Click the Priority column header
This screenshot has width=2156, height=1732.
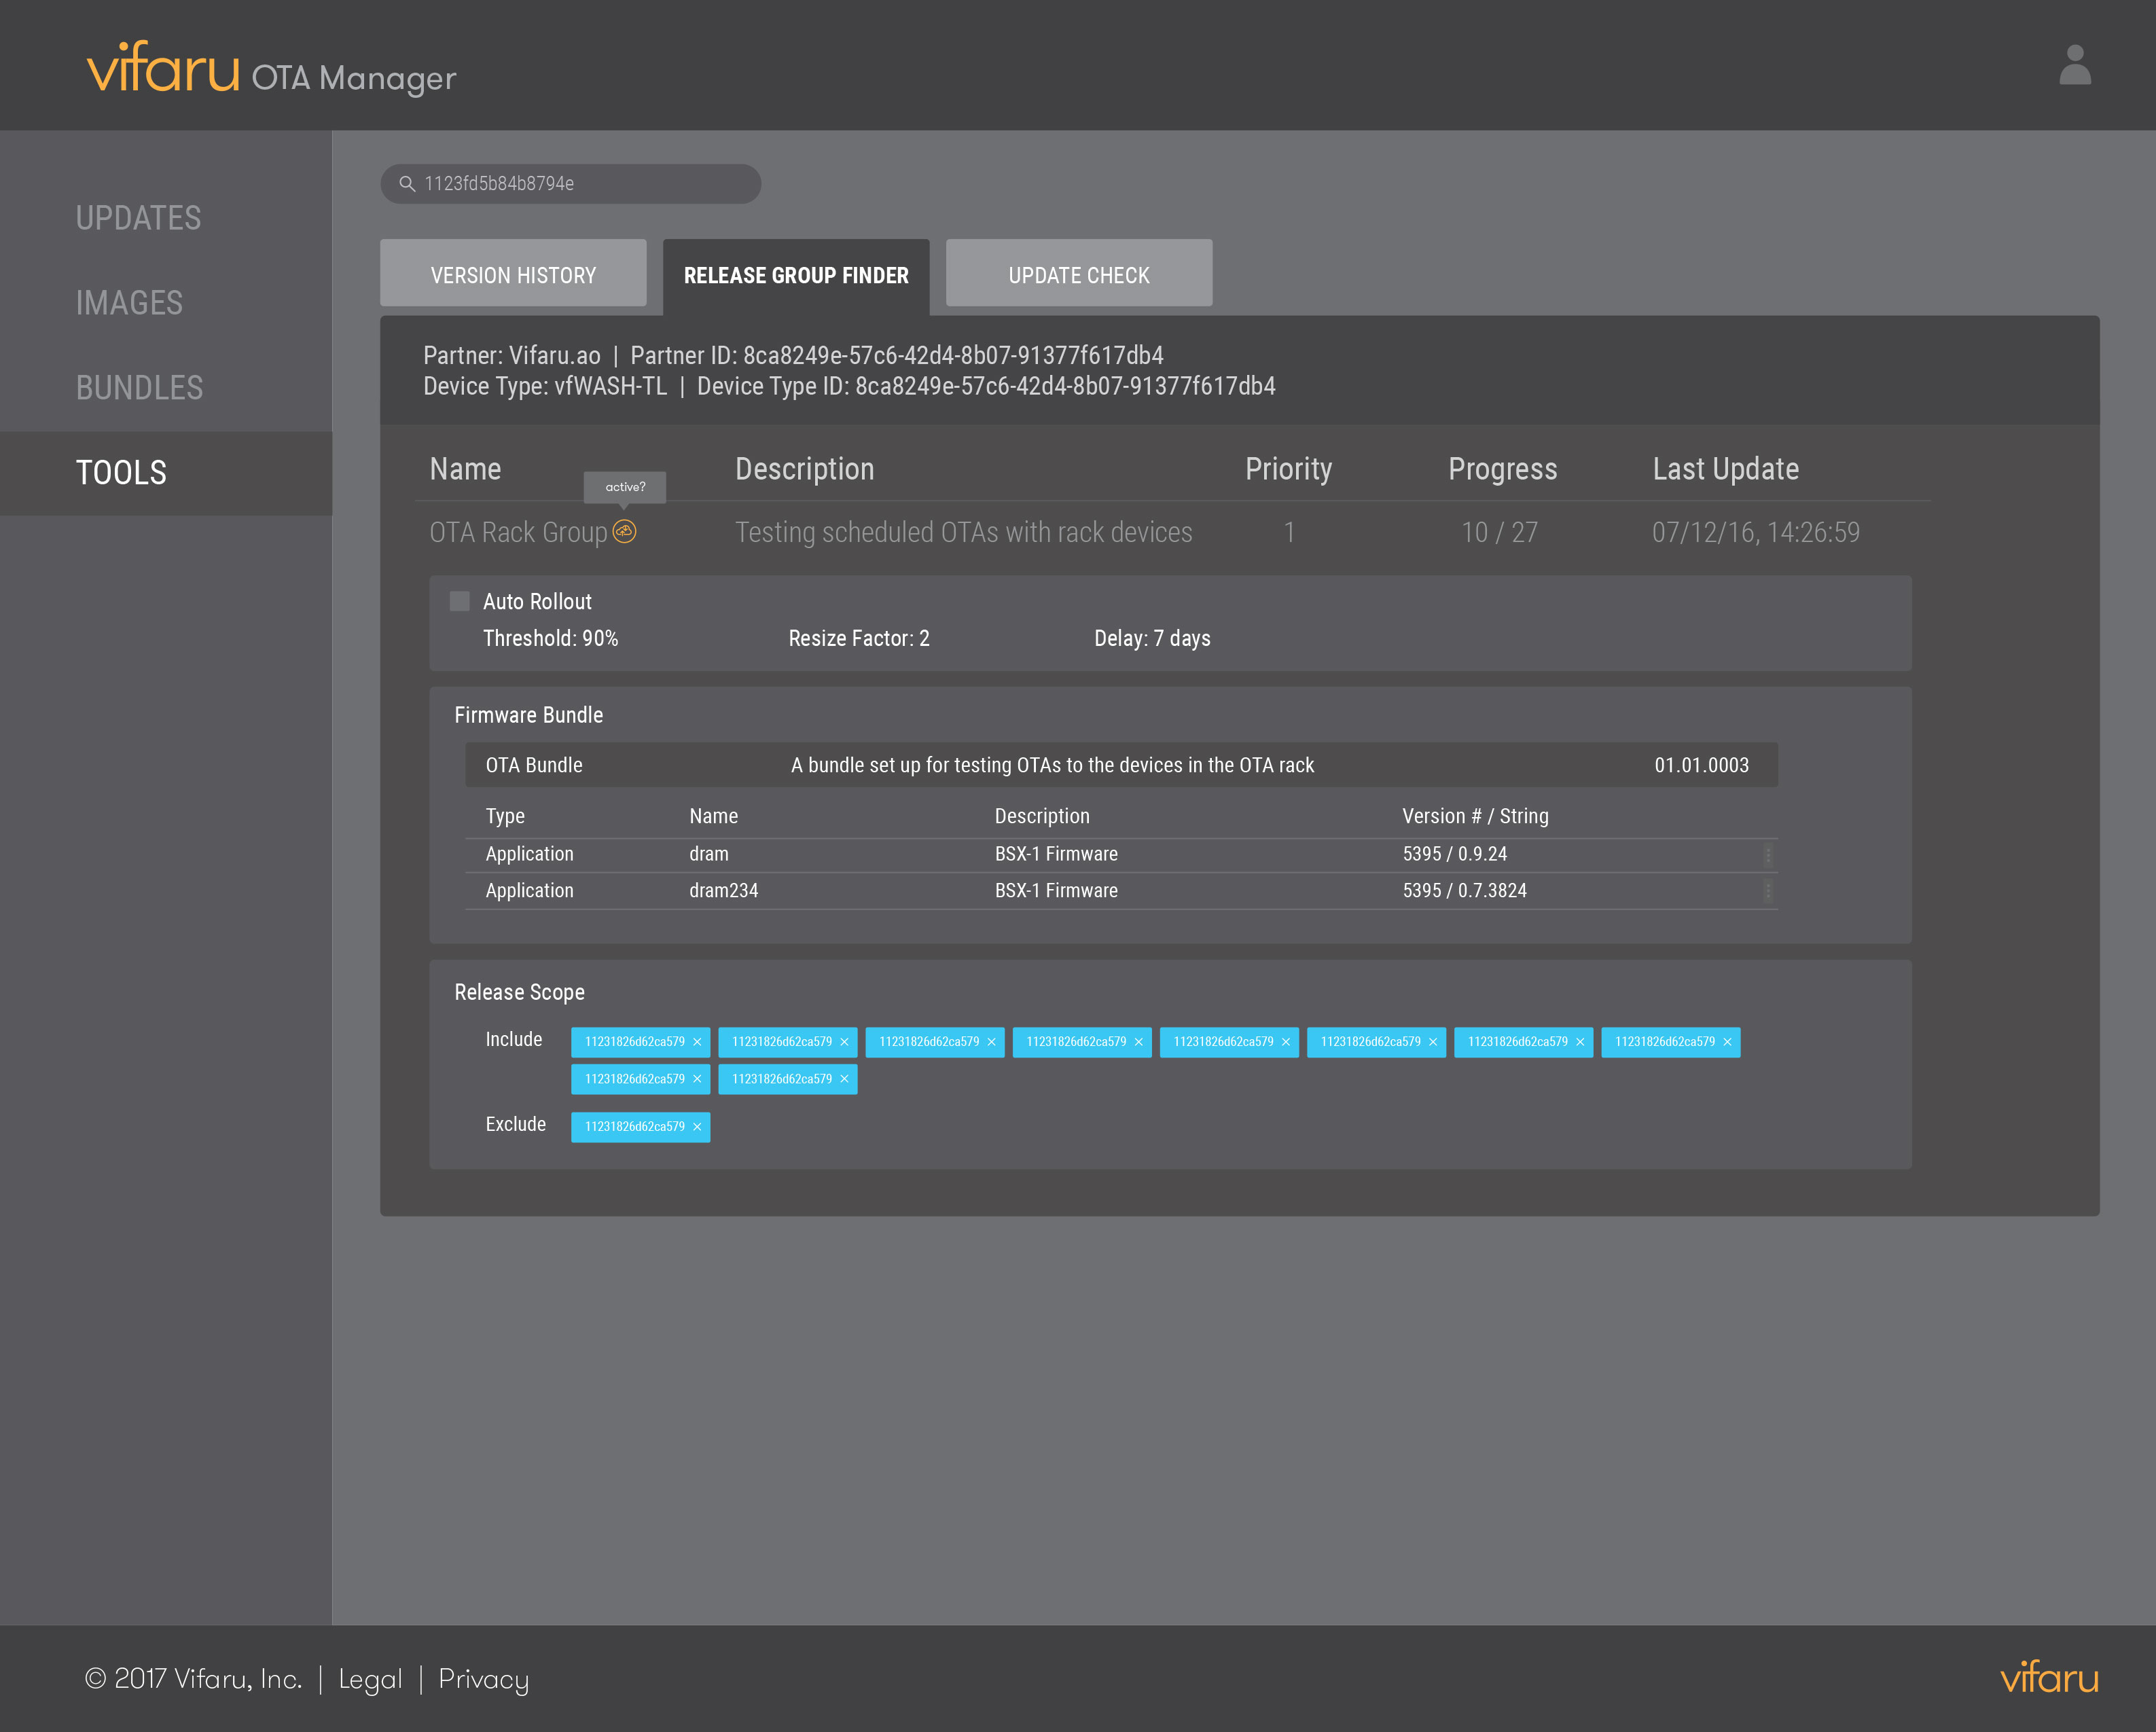coord(1288,469)
